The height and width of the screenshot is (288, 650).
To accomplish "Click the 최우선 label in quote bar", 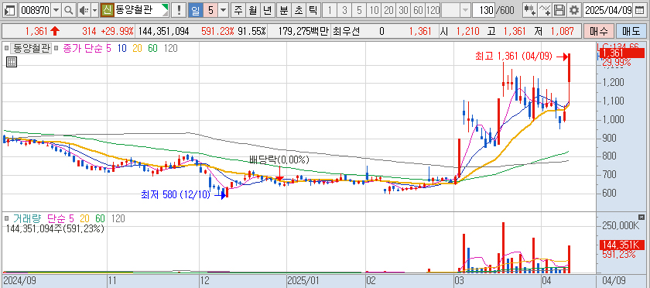I will point(346,31).
